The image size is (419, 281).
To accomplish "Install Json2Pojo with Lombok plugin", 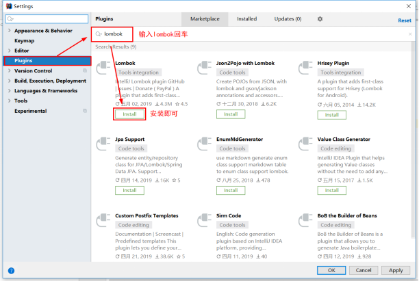I will pos(231,114).
